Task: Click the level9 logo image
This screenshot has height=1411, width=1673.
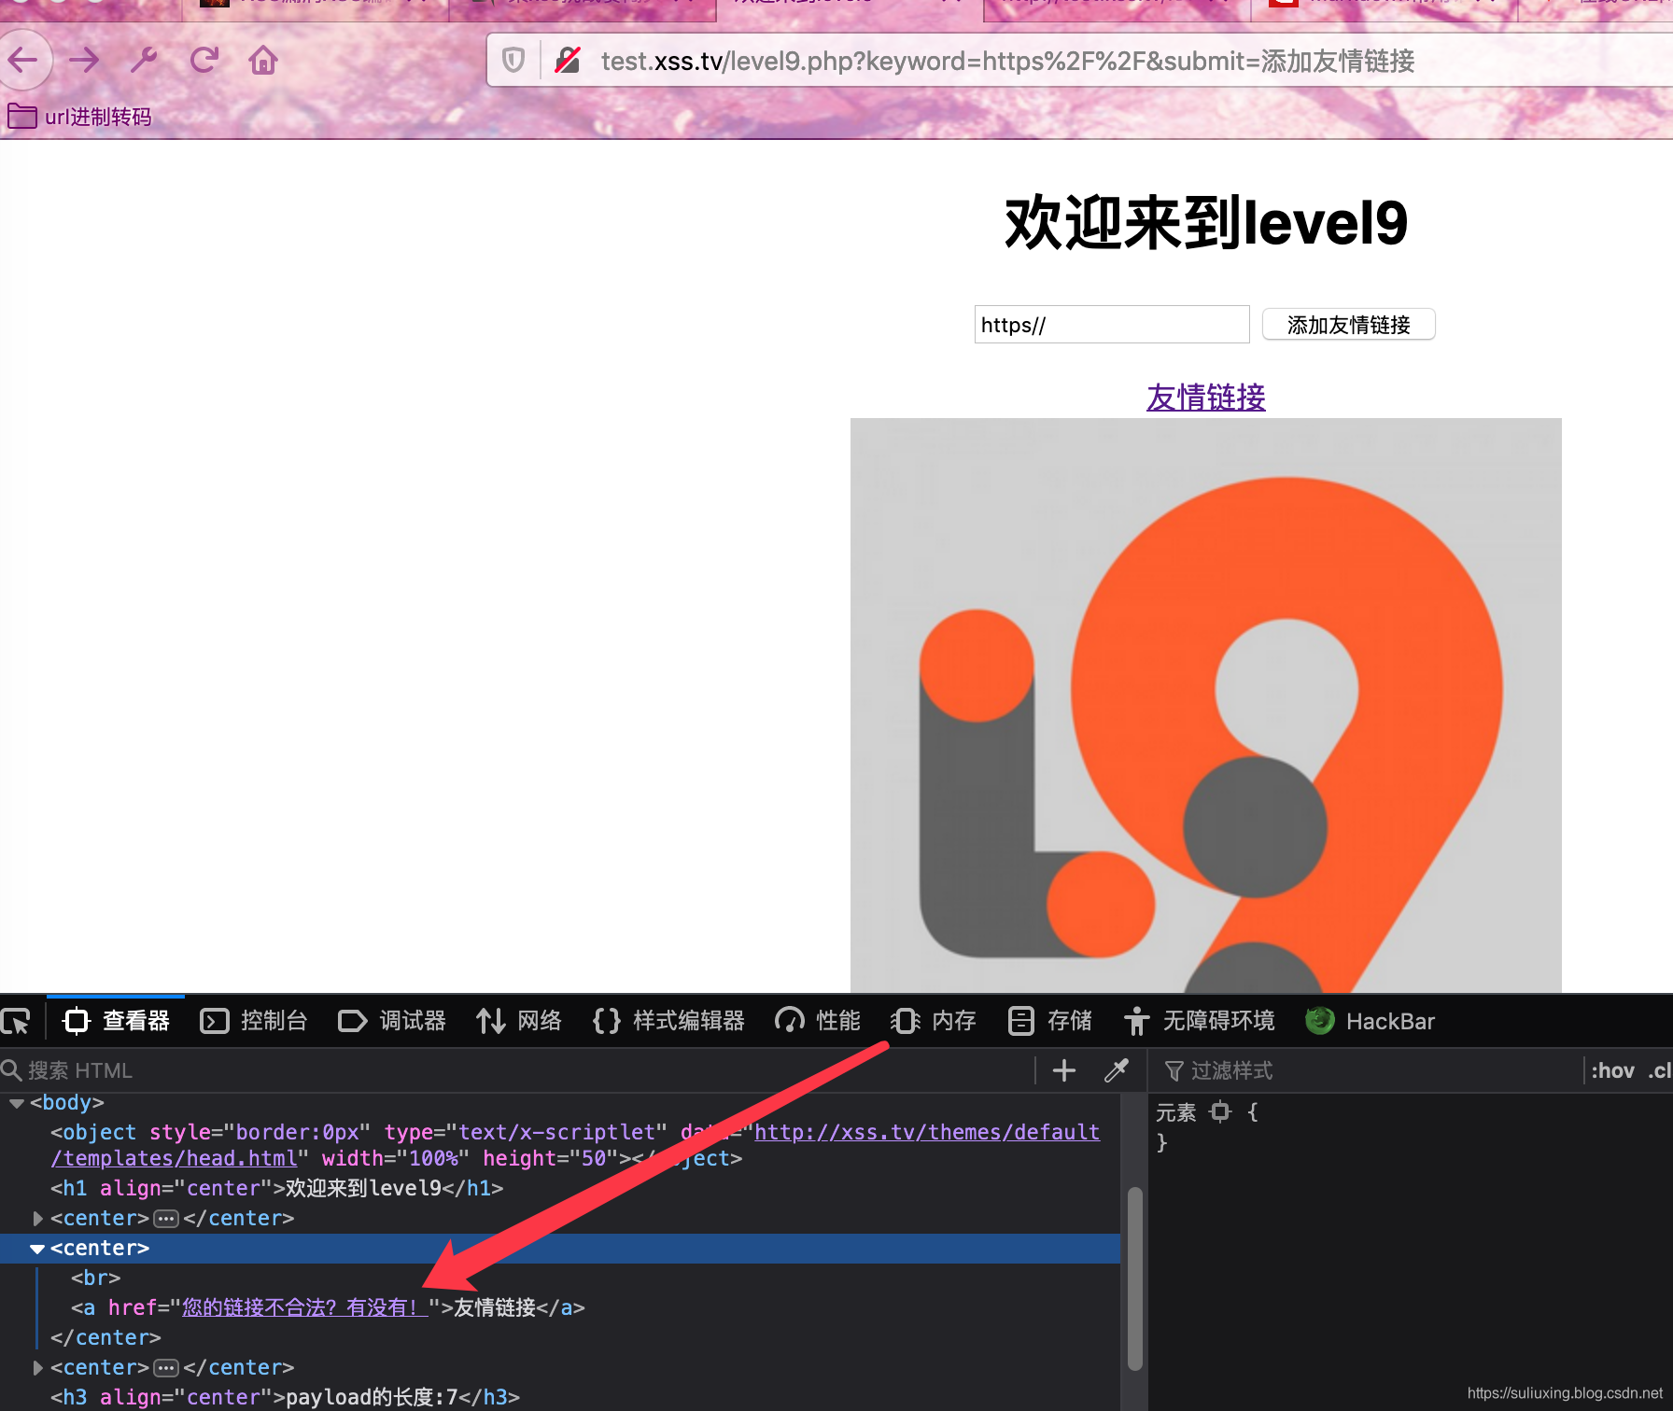Action: pos(1205,705)
